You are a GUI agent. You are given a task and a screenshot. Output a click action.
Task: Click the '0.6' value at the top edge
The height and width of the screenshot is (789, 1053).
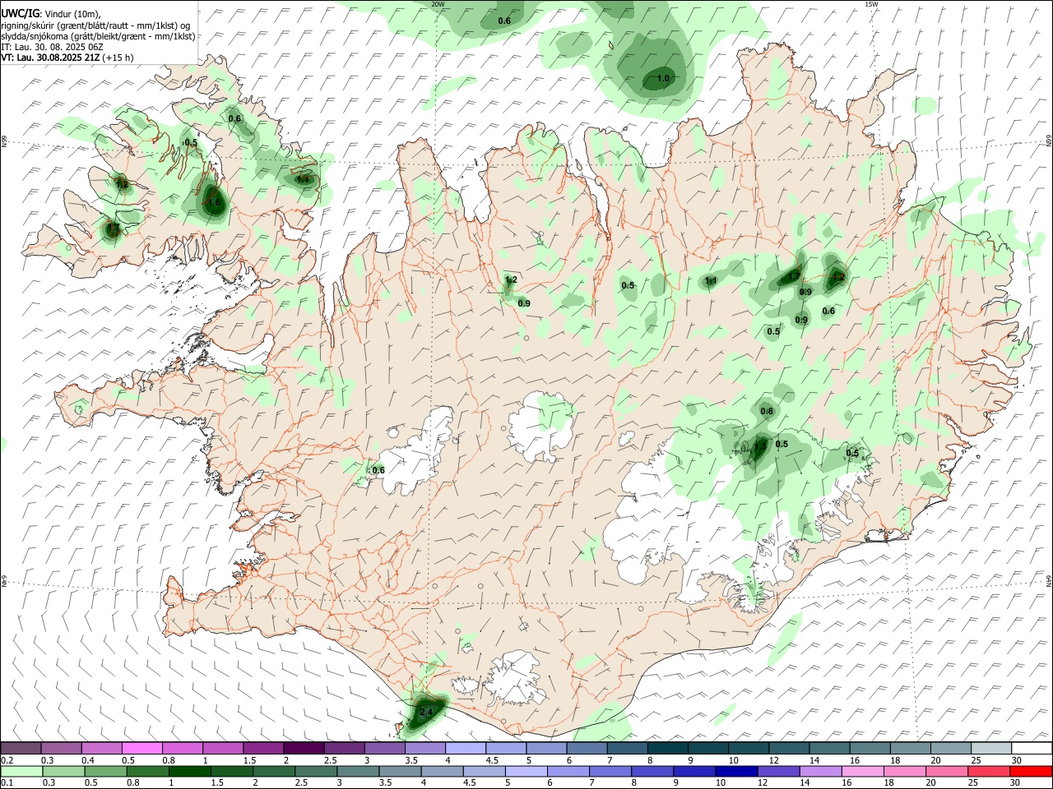(x=504, y=21)
